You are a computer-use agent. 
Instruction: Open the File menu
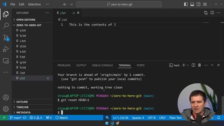(13, 4)
